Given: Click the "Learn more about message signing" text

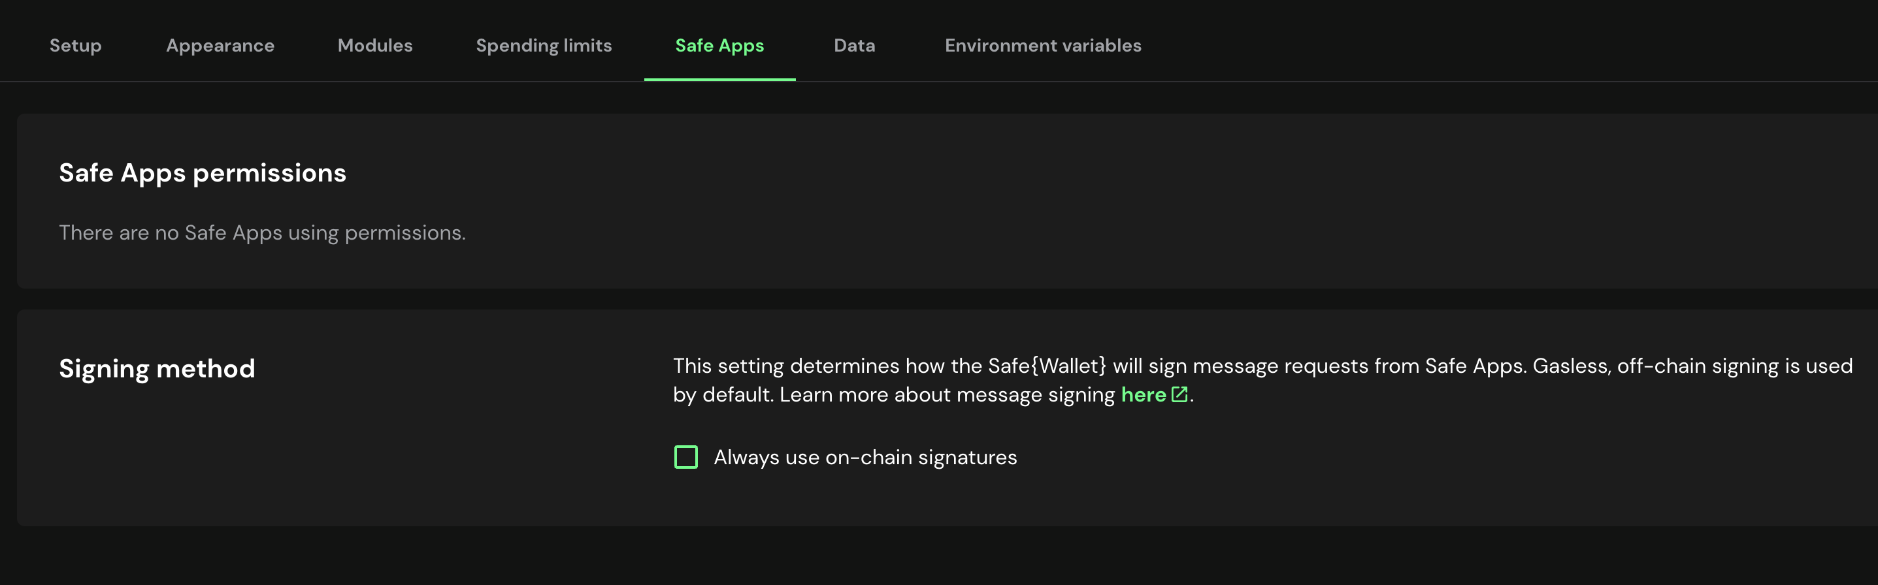Looking at the screenshot, I should (x=946, y=395).
